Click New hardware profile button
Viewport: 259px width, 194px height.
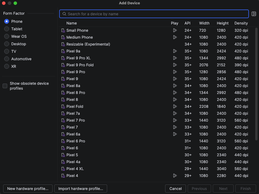coord(28,189)
